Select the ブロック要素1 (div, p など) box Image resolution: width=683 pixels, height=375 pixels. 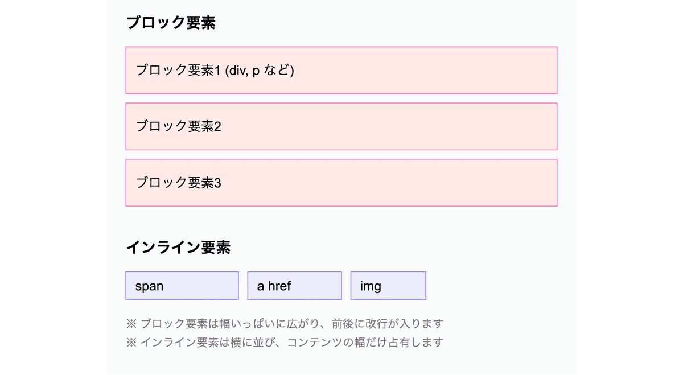(341, 70)
